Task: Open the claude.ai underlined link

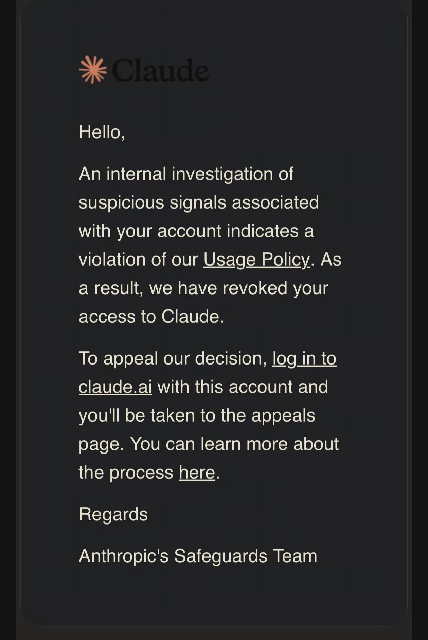Action: tap(115, 387)
